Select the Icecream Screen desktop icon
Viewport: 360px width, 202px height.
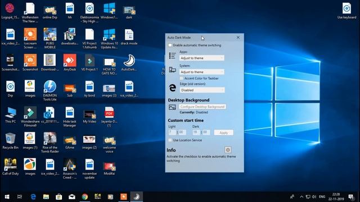pyautogui.click(x=30, y=39)
